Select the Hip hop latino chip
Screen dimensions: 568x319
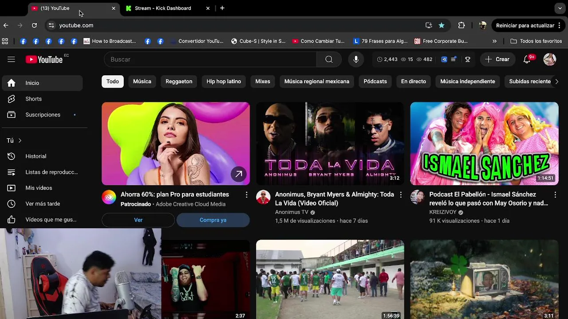[x=224, y=82]
